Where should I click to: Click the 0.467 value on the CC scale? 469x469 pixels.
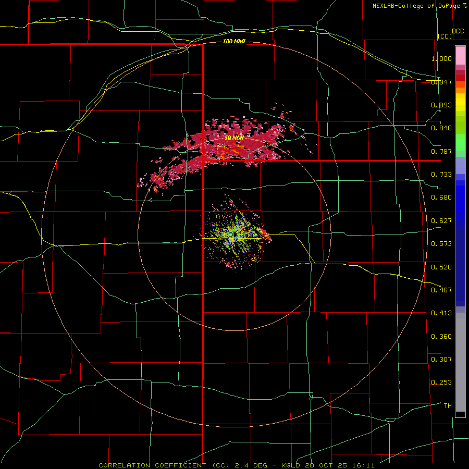[x=441, y=290]
